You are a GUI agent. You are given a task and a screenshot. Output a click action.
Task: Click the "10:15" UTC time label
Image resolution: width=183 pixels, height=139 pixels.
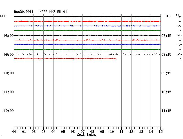[x=166, y=92]
